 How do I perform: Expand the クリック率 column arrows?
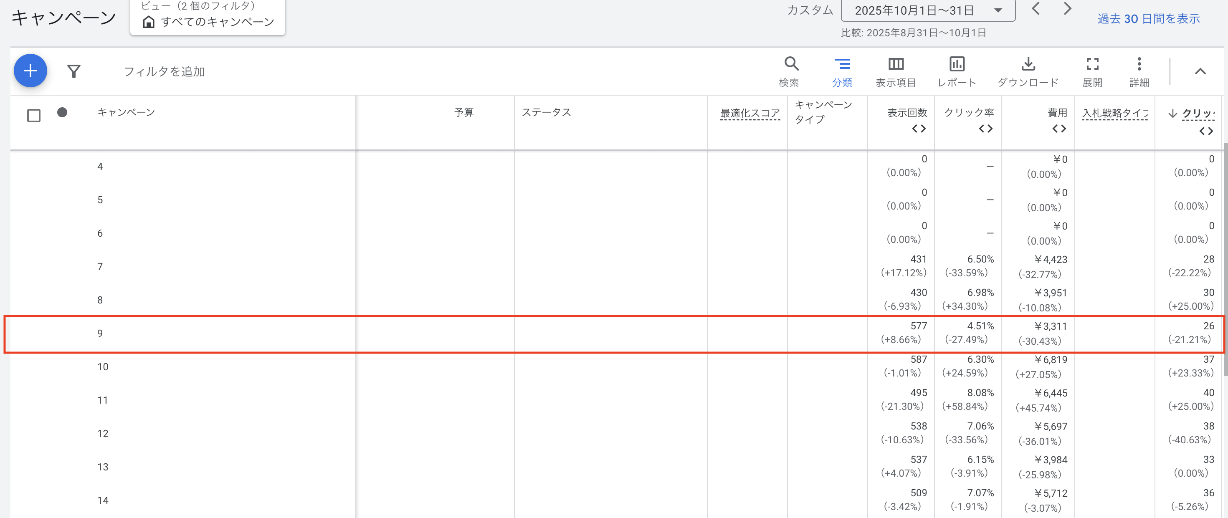(985, 129)
